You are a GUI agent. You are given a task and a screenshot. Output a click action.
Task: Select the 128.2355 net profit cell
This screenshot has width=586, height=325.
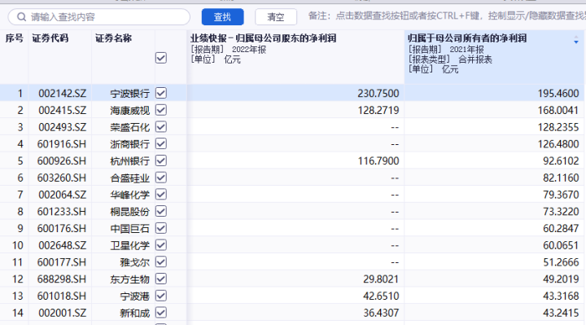coord(558,127)
